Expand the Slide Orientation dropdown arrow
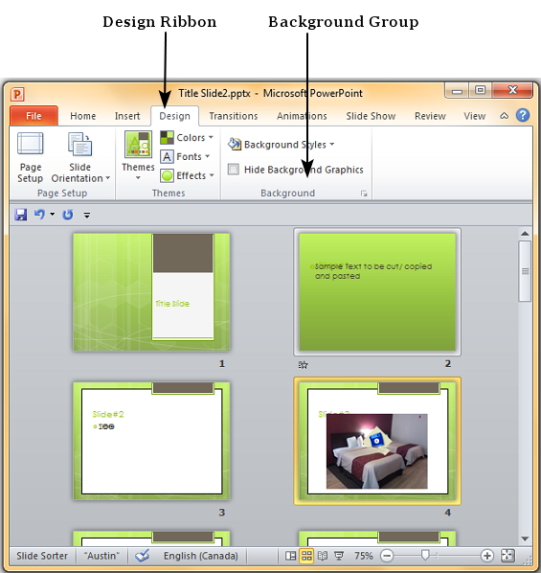The height and width of the screenshot is (573, 541). pos(108,178)
